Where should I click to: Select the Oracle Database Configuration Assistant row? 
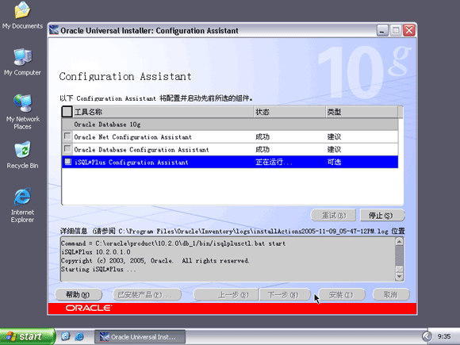230,149
